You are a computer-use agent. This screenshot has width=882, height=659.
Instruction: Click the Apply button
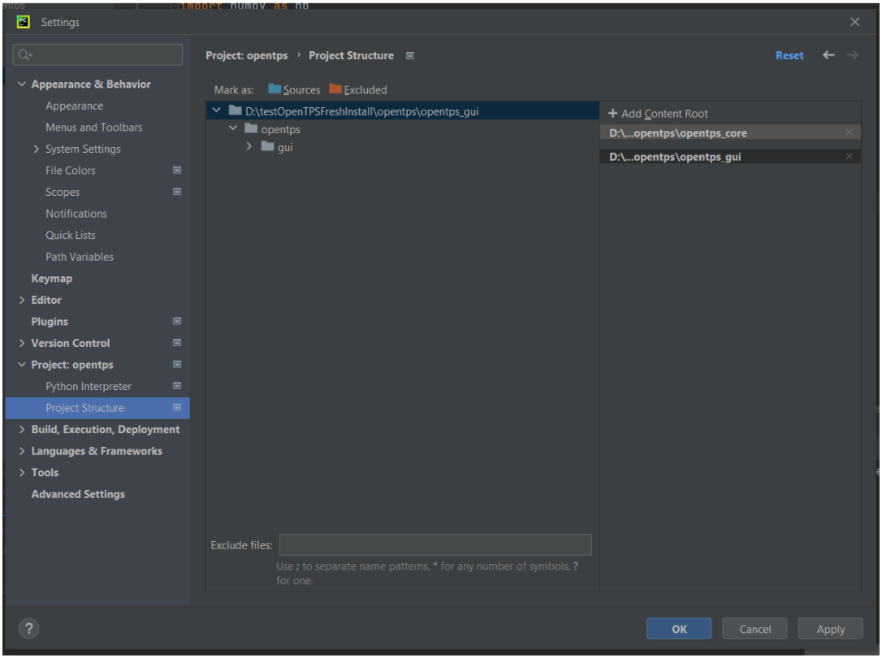pyautogui.click(x=830, y=629)
